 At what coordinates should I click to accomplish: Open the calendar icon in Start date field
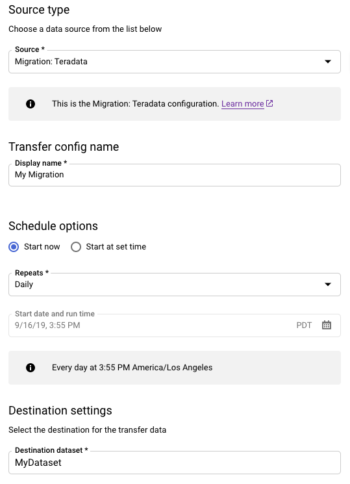click(x=327, y=325)
